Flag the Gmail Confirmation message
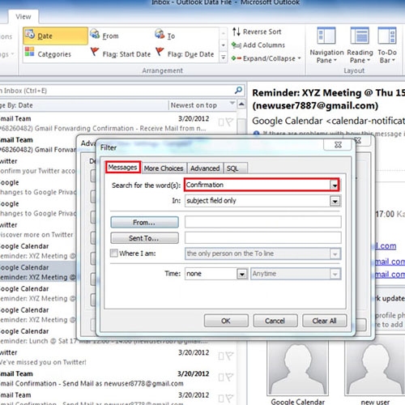The width and height of the screenshot is (405, 405). tap(229, 377)
